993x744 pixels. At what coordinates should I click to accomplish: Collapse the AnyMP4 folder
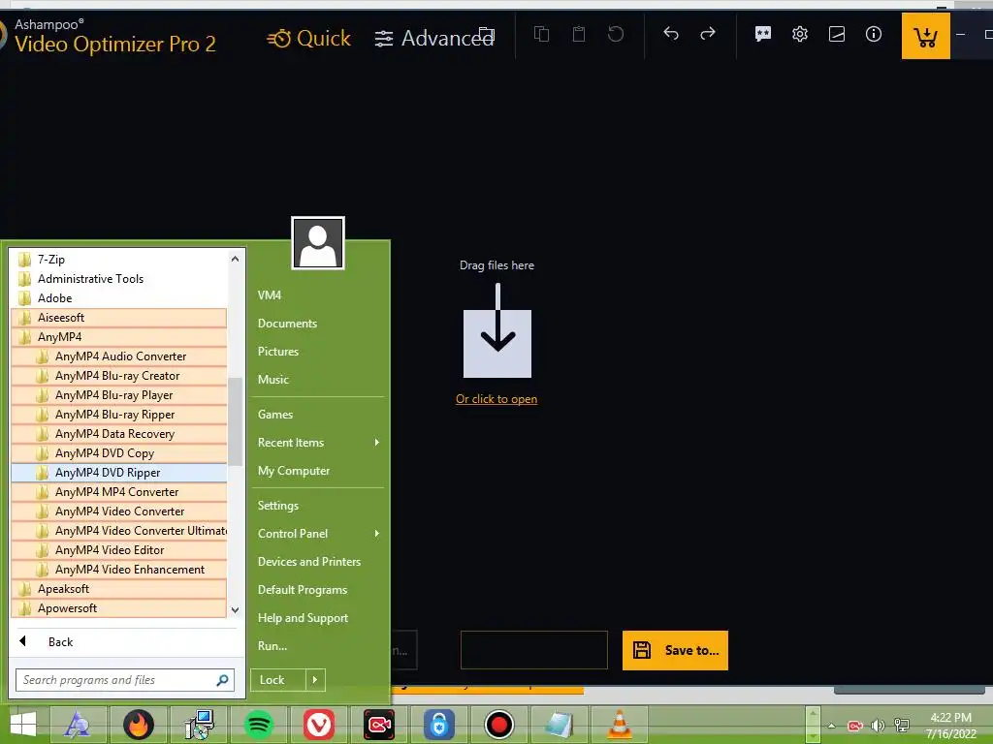[119, 337]
